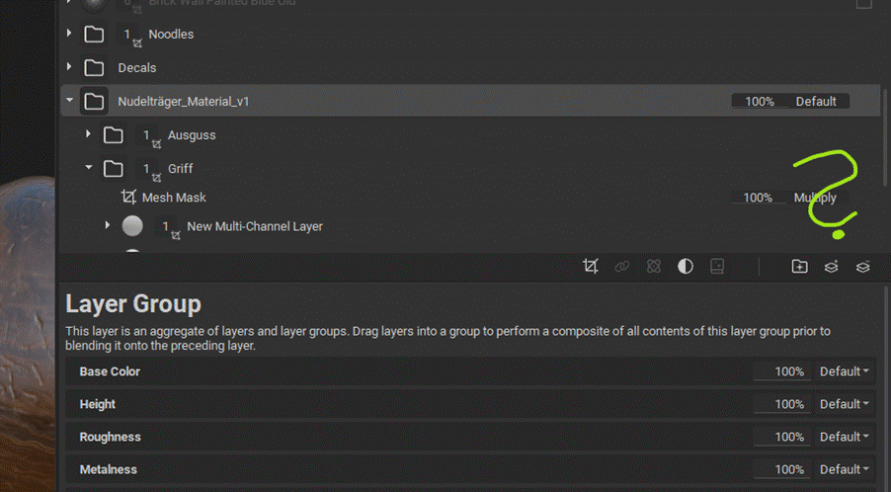Screen dimensions: 891x492
Task: Open Base Color blend mode dropdown
Action: [x=845, y=371]
